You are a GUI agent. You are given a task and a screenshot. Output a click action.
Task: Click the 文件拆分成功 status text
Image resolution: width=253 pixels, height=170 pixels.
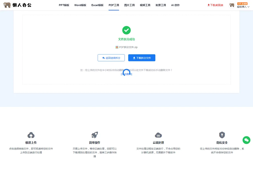(126, 39)
